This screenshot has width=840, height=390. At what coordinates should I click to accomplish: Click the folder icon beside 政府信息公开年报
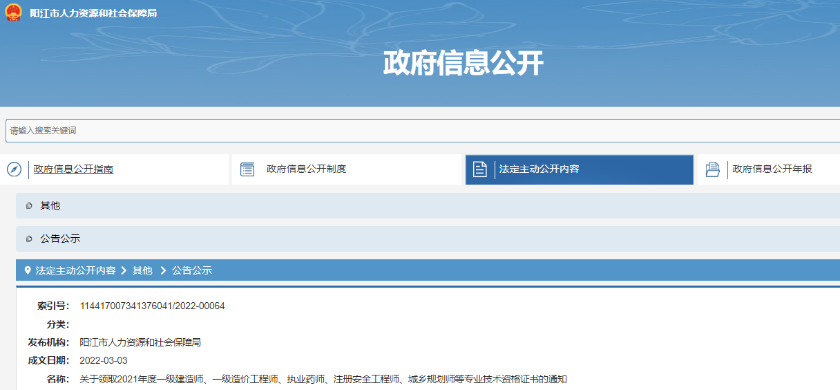713,169
